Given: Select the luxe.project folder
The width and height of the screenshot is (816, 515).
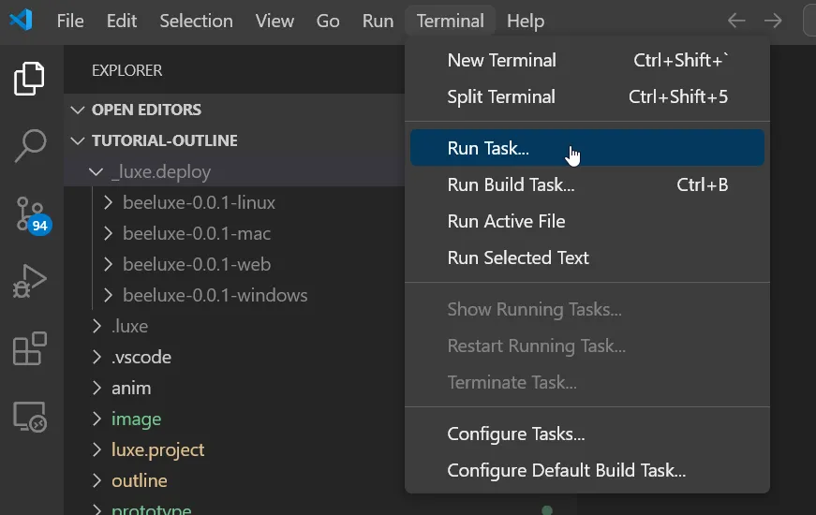Looking at the screenshot, I should point(157,449).
